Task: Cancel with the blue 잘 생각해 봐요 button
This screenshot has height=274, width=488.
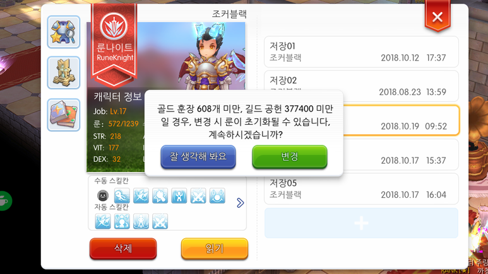Action: coord(198,157)
